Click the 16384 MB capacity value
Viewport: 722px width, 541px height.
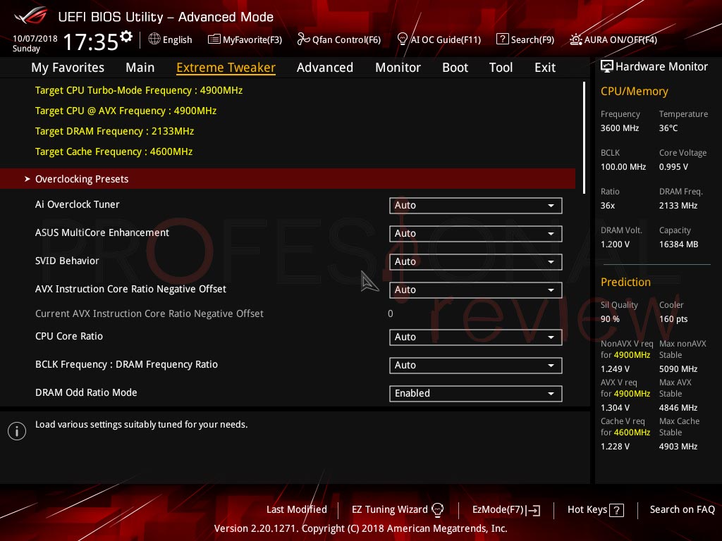[678, 244]
